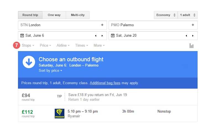Expand the Stops filter
Screen dimensions: 215x138
pos(28,45)
